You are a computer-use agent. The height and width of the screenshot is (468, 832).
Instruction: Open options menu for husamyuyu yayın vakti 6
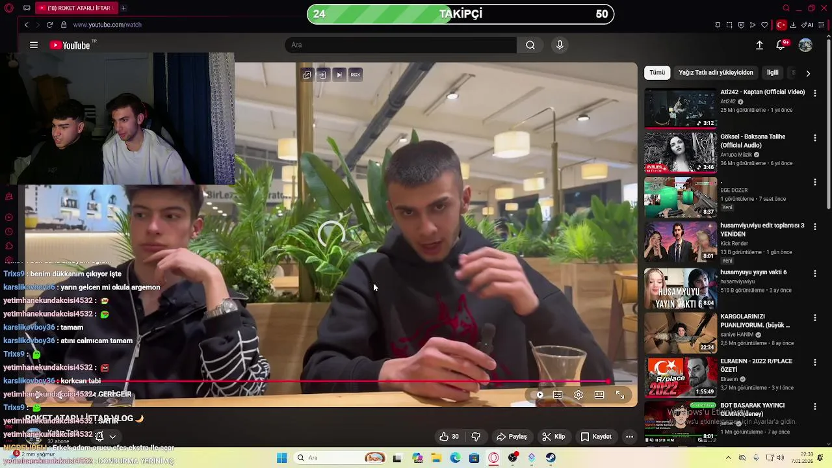click(814, 273)
